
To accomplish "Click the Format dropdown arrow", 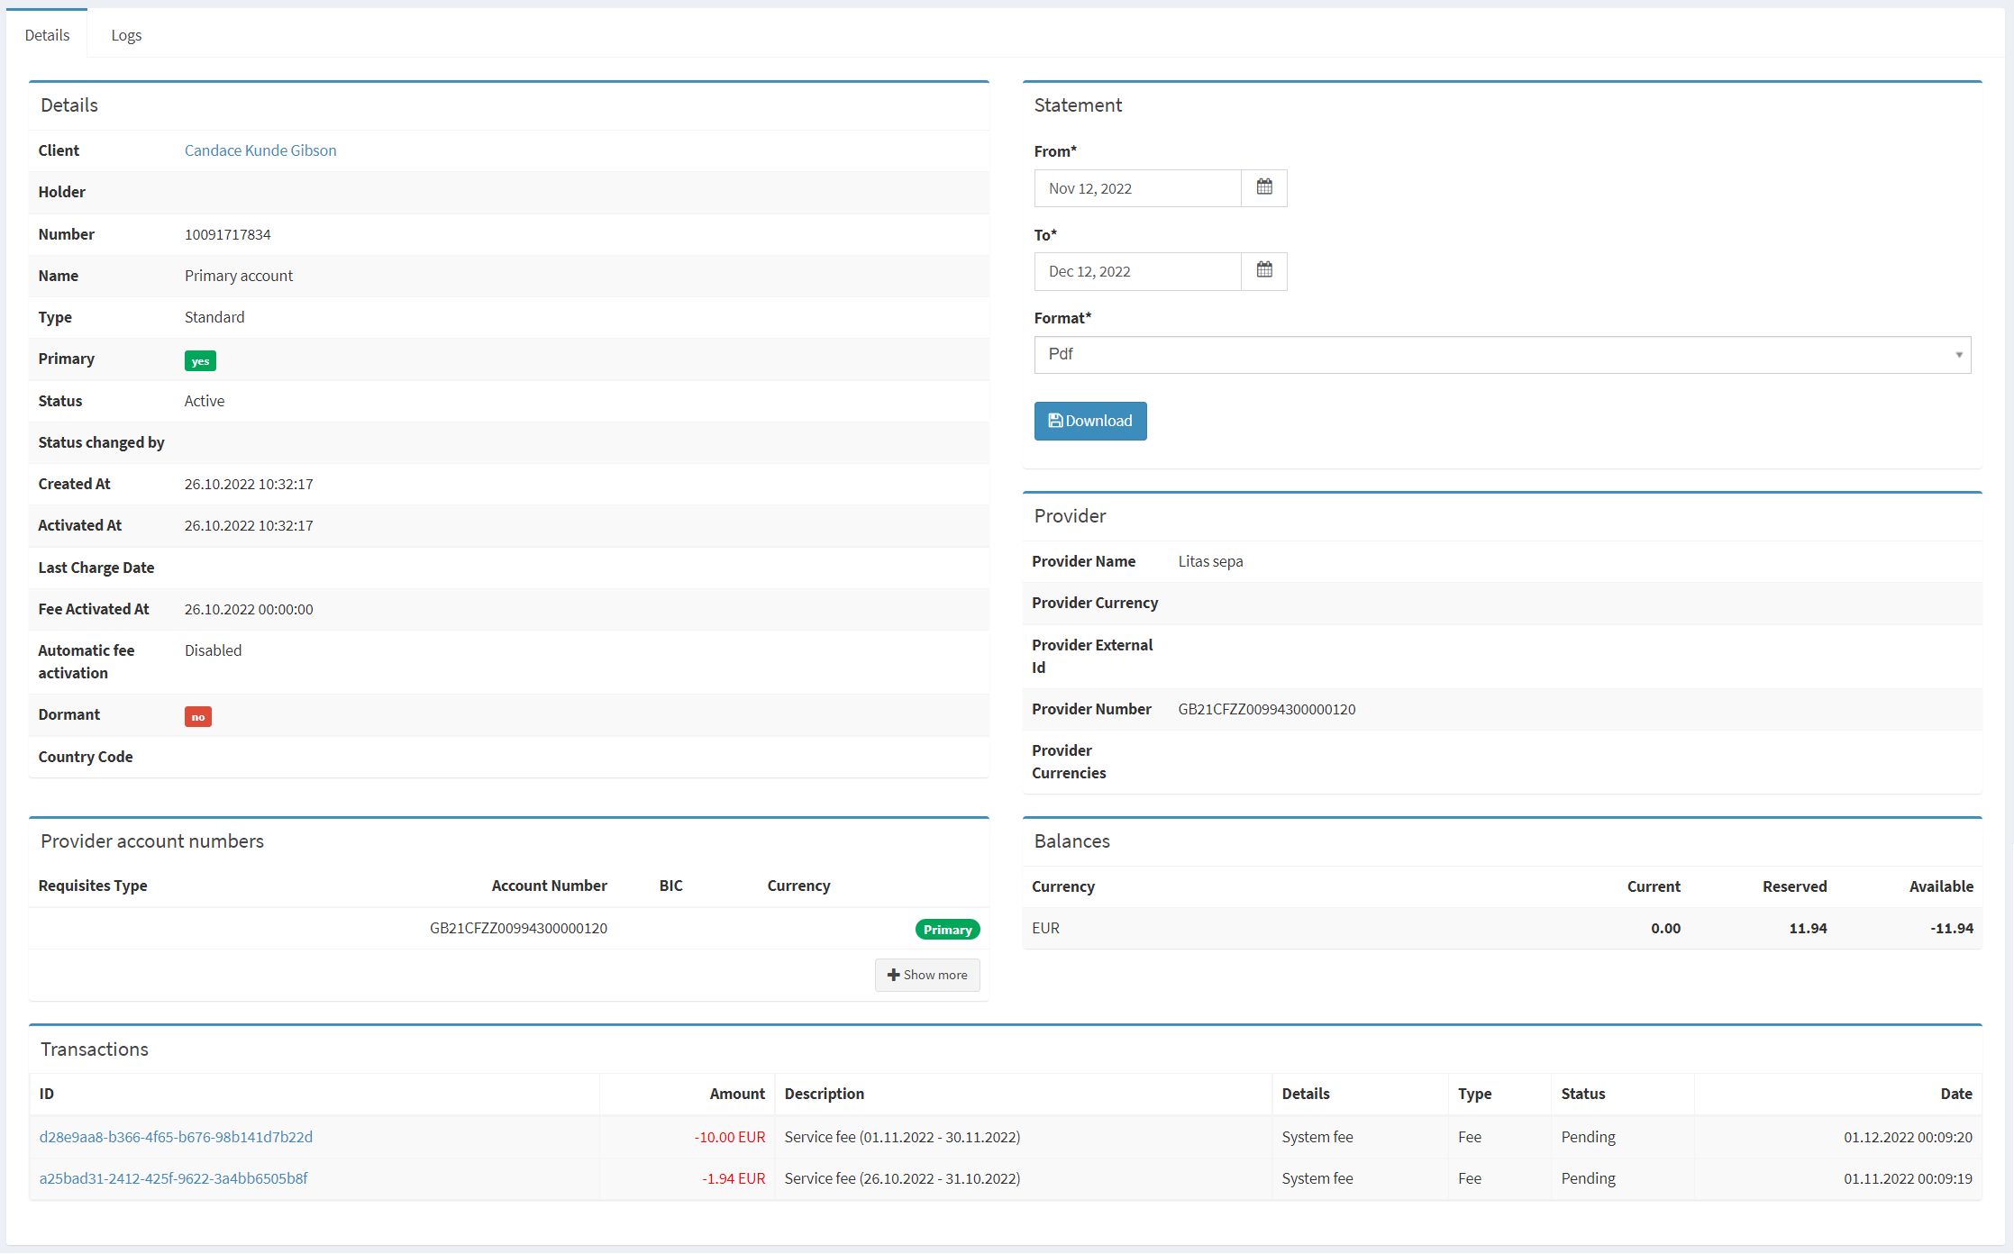I will click(1958, 355).
